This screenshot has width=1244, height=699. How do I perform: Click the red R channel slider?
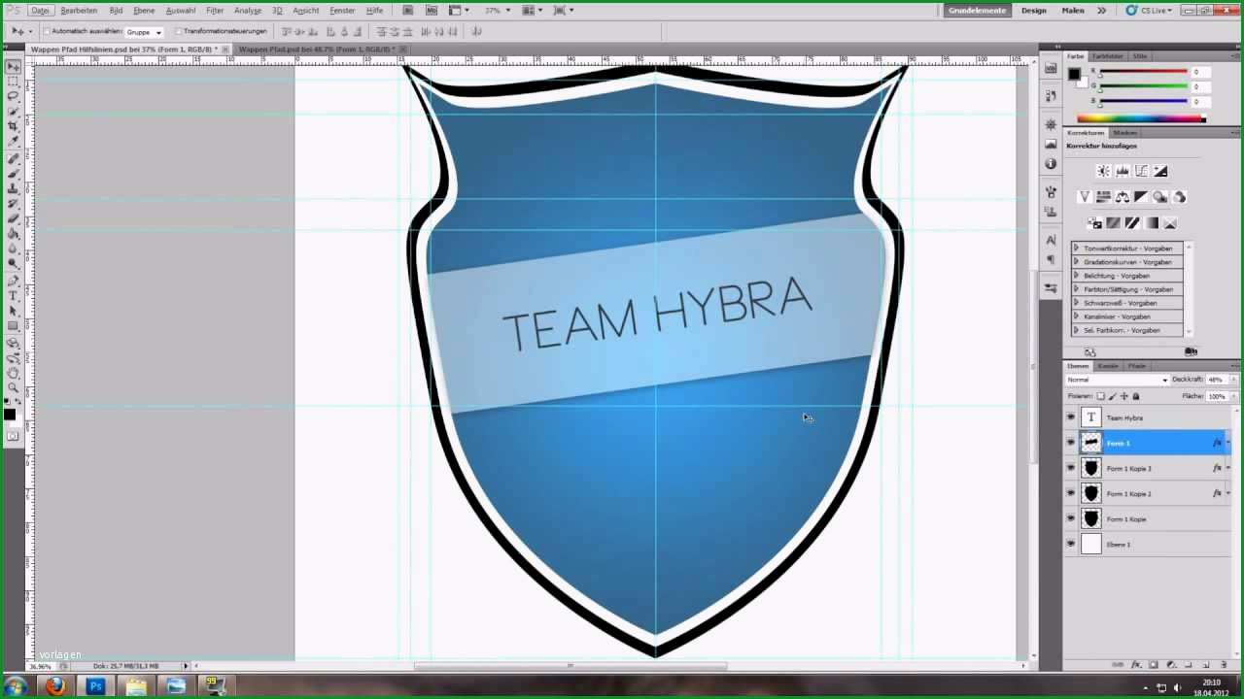pos(1143,72)
